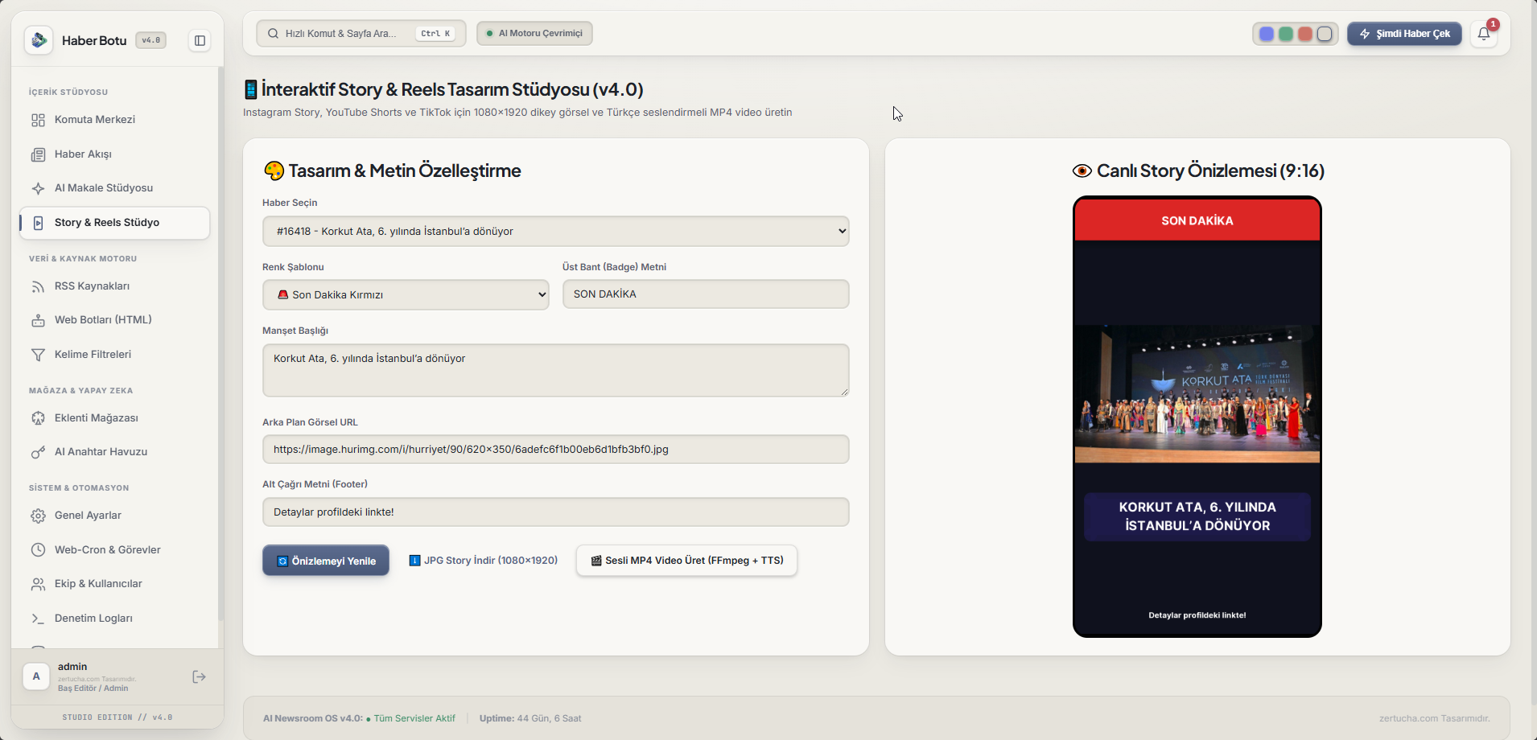Expand the Haber Seçin dropdown
Screen dimensions: 1537x740
pos(555,232)
